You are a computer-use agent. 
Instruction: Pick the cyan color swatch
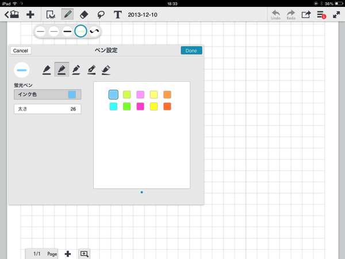pos(113,106)
